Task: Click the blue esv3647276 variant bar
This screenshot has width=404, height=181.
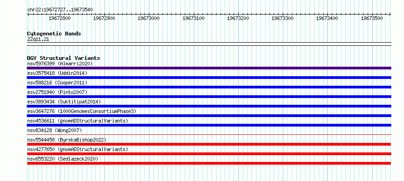Action: click(209, 116)
